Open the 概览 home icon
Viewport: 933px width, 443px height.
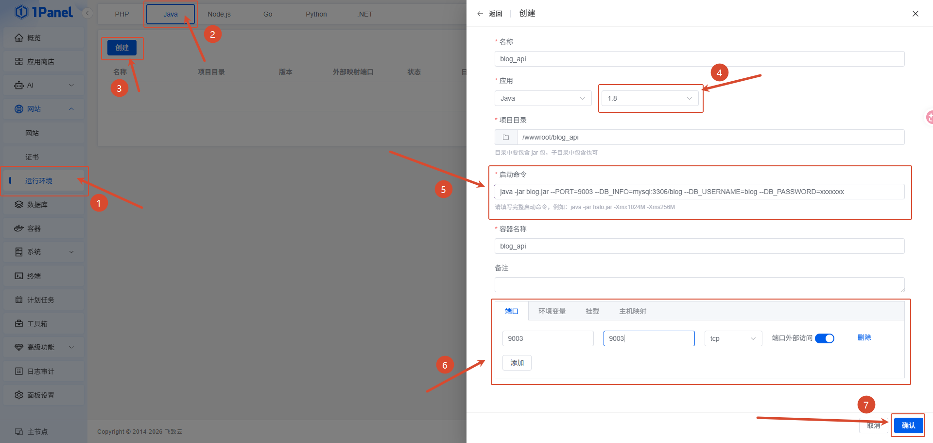pyautogui.click(x=19, y=38)
